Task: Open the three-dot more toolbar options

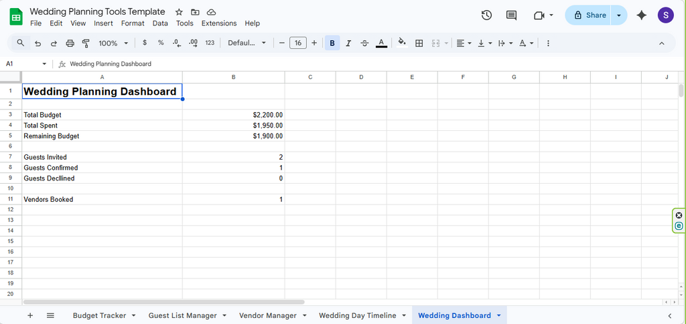Action: point(548,43)
